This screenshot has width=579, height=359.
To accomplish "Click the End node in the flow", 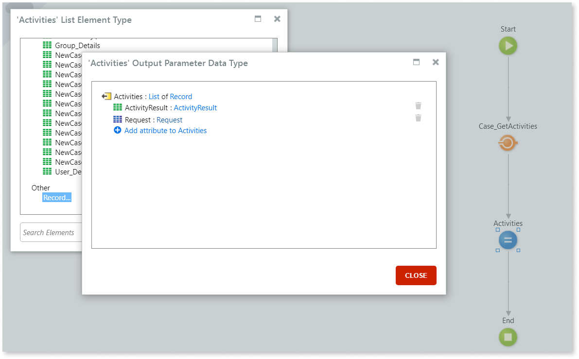I will click(508, 337).
